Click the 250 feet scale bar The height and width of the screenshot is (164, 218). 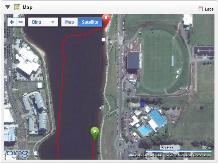coord(159,151)
